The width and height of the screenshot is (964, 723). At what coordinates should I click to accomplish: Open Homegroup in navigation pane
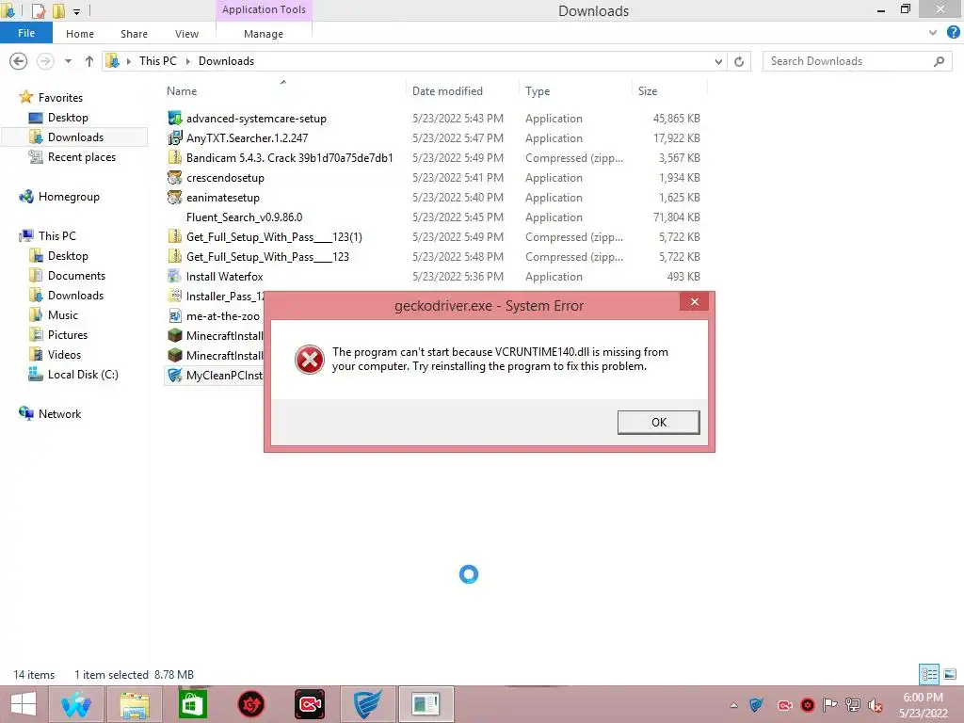(x=69, y=197)
